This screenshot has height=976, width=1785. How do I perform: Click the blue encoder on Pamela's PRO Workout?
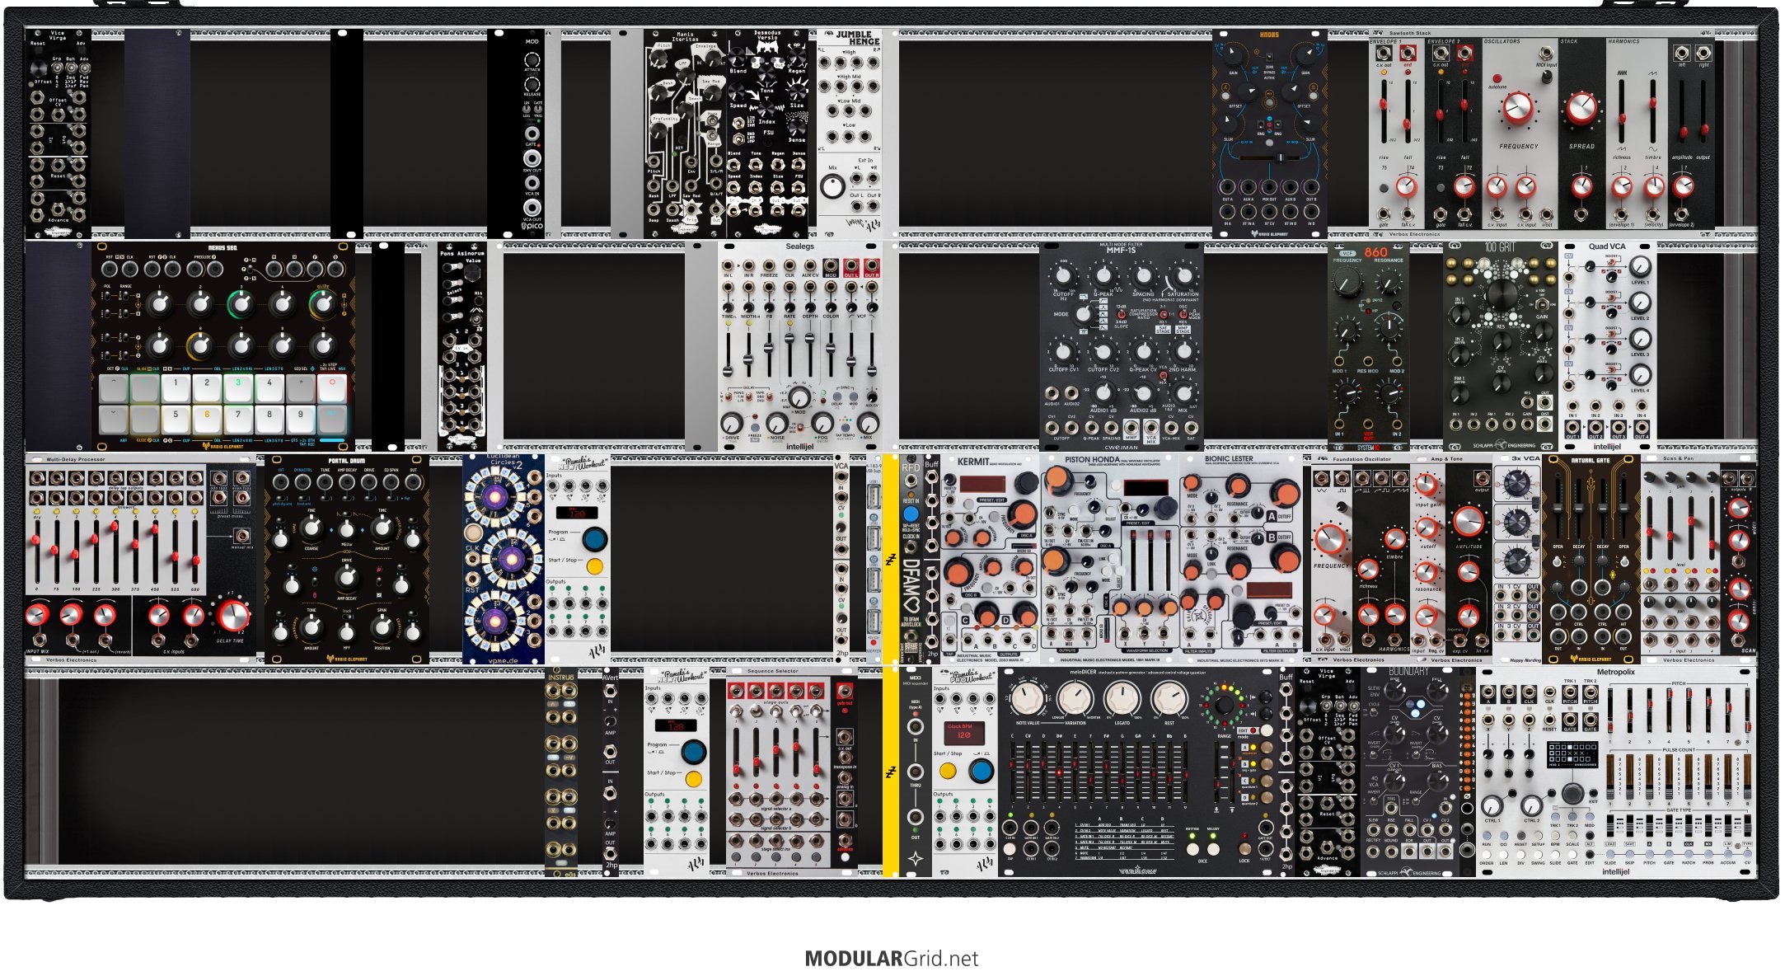click(981, 771)
